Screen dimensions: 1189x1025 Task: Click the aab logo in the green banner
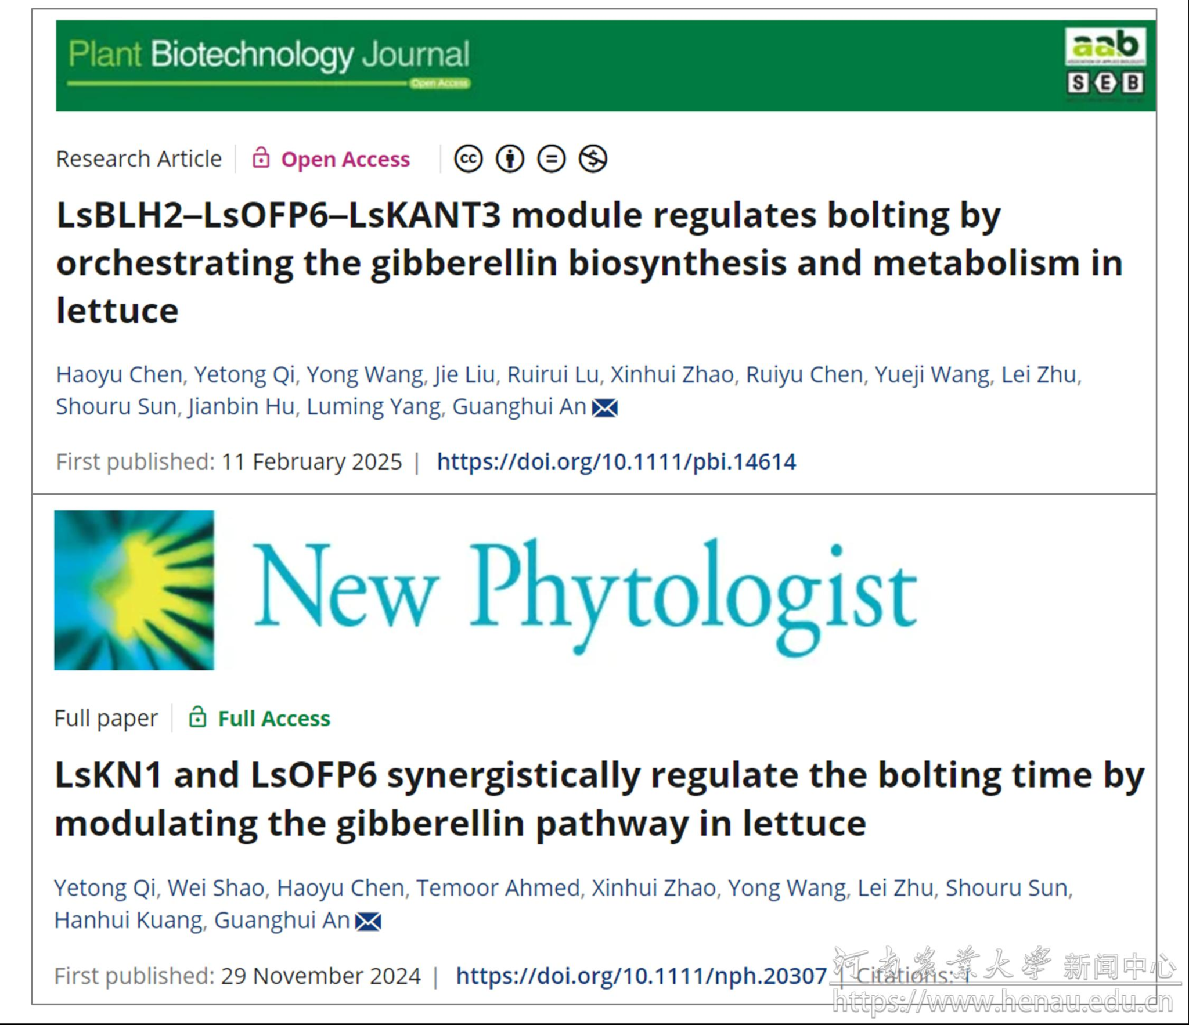pyautogui.click(x=1105, y=46)
